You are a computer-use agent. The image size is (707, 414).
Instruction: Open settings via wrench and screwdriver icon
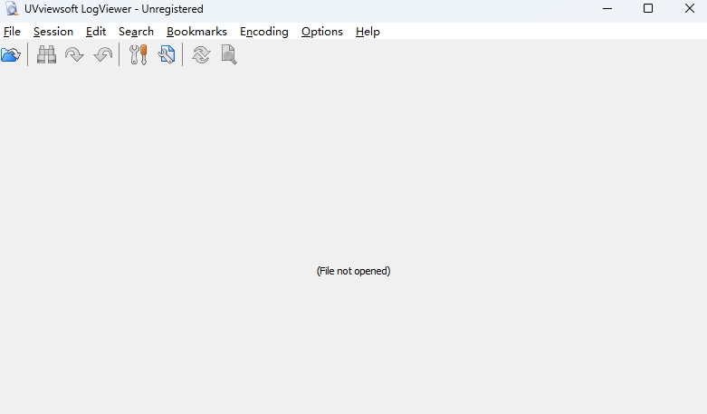coord(138,54)
